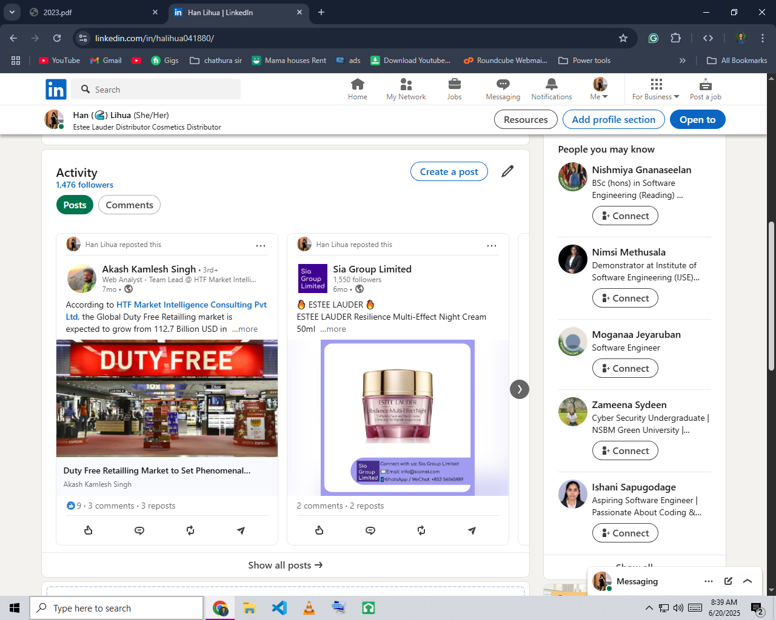This screenshot has height=620, width=776.
Task: Click the Windows taskbar search box
Action: tap(116, 608)
